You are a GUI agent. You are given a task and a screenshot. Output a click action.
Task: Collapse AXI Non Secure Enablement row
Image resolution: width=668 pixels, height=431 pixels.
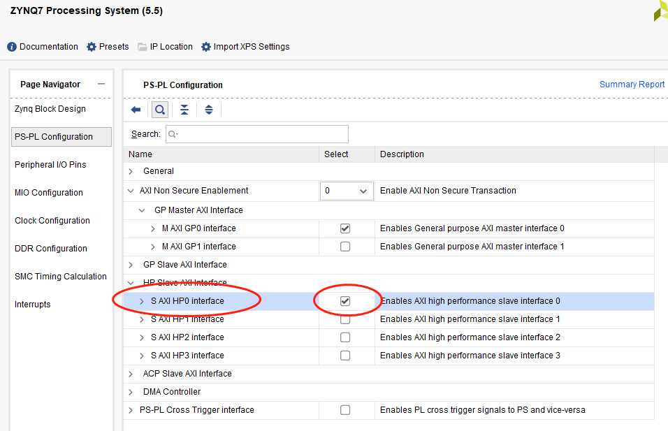pos(131,191)
